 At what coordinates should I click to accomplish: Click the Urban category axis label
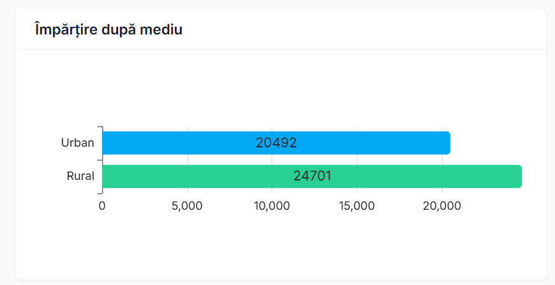[77, 143]
